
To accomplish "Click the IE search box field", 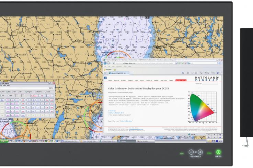I will tap(203, 63).
